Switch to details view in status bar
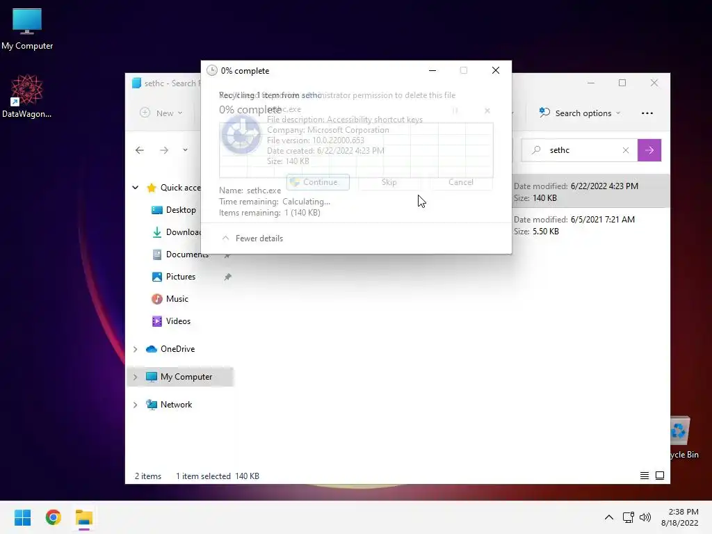This screenshot has height=534, width=712. pos(645,476)
